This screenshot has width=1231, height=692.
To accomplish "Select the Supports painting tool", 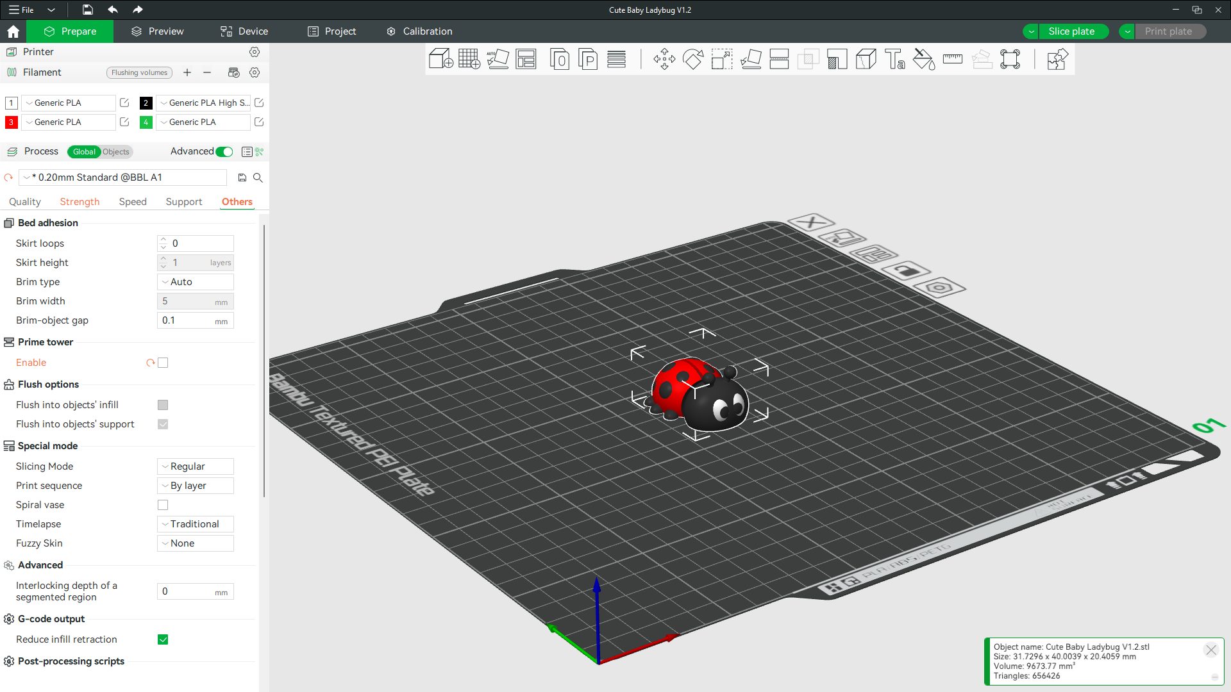I will coord(837,59).
